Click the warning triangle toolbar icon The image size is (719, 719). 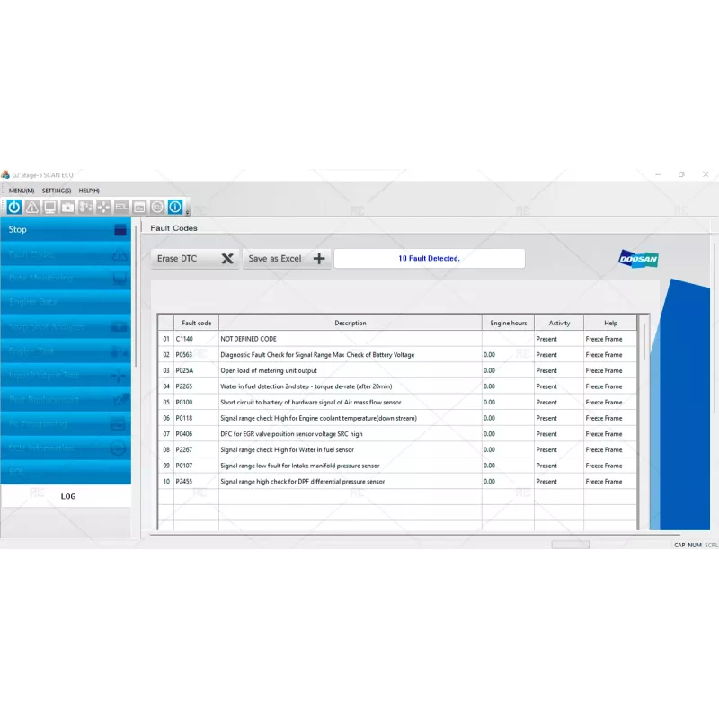coord(32,207)
